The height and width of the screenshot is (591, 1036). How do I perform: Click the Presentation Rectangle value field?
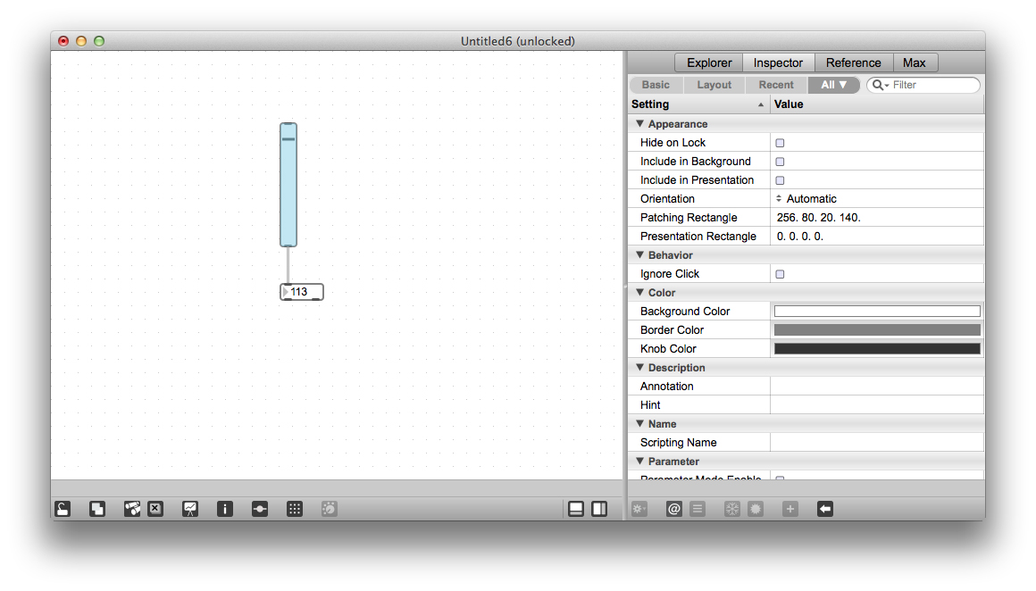(877, 237)
